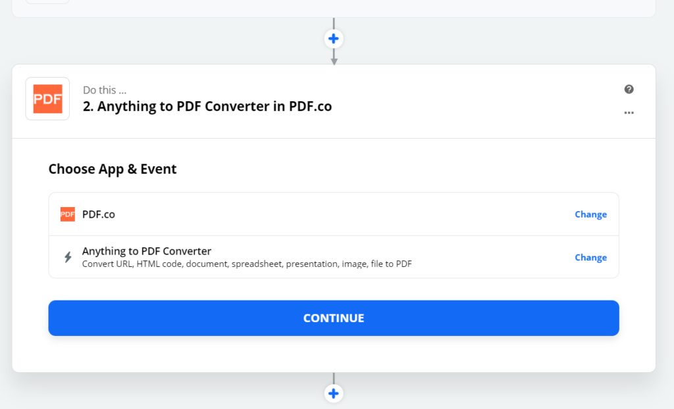This screenshot has height=409, width=674.
Task: Click the arrow connector between steps
Action: click(x=334, y=58)
